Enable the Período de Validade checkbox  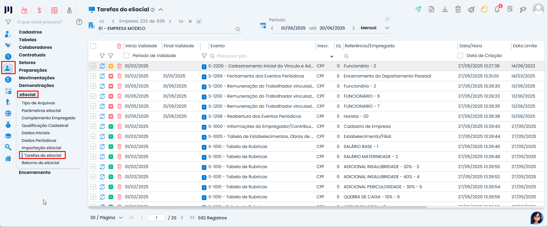click(x=126, y=56)
